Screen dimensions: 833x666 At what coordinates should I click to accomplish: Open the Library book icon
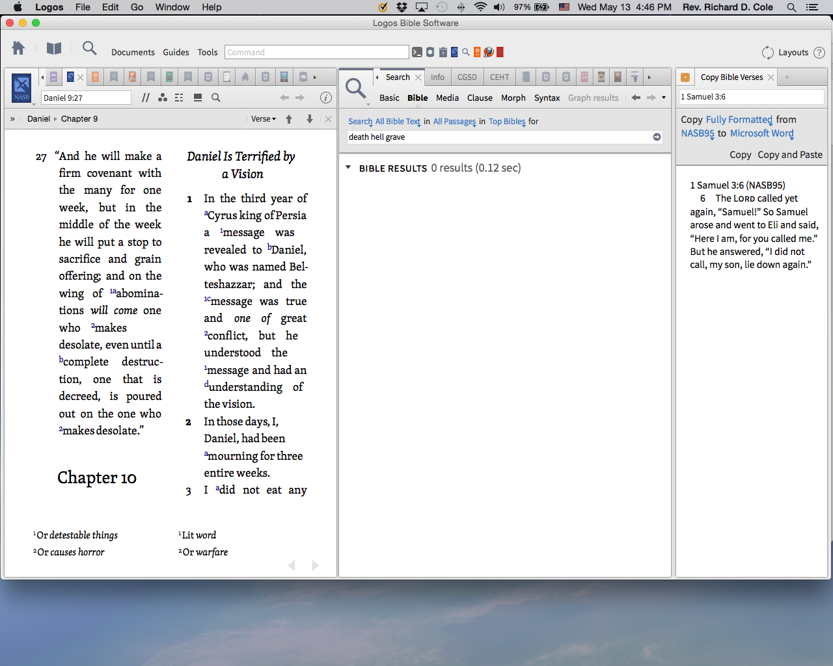click(54, 48)
